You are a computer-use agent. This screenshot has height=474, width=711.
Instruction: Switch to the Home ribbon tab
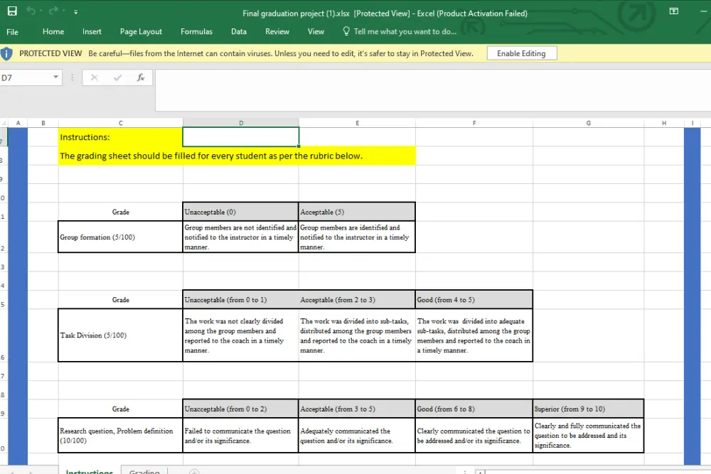(53, 31)
